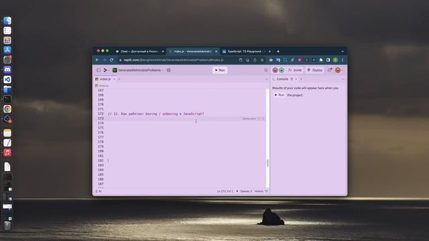
Task: Click the Deploy button
Action: (314, 70)
